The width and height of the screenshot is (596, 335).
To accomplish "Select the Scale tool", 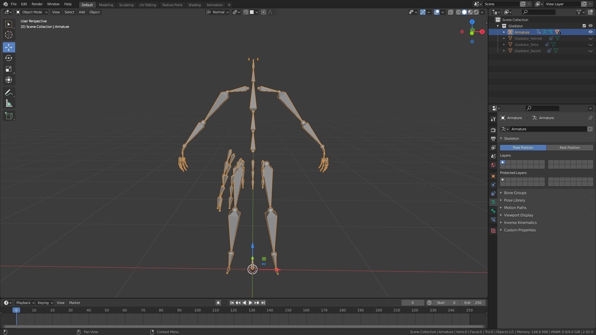I will pos(9,69).
